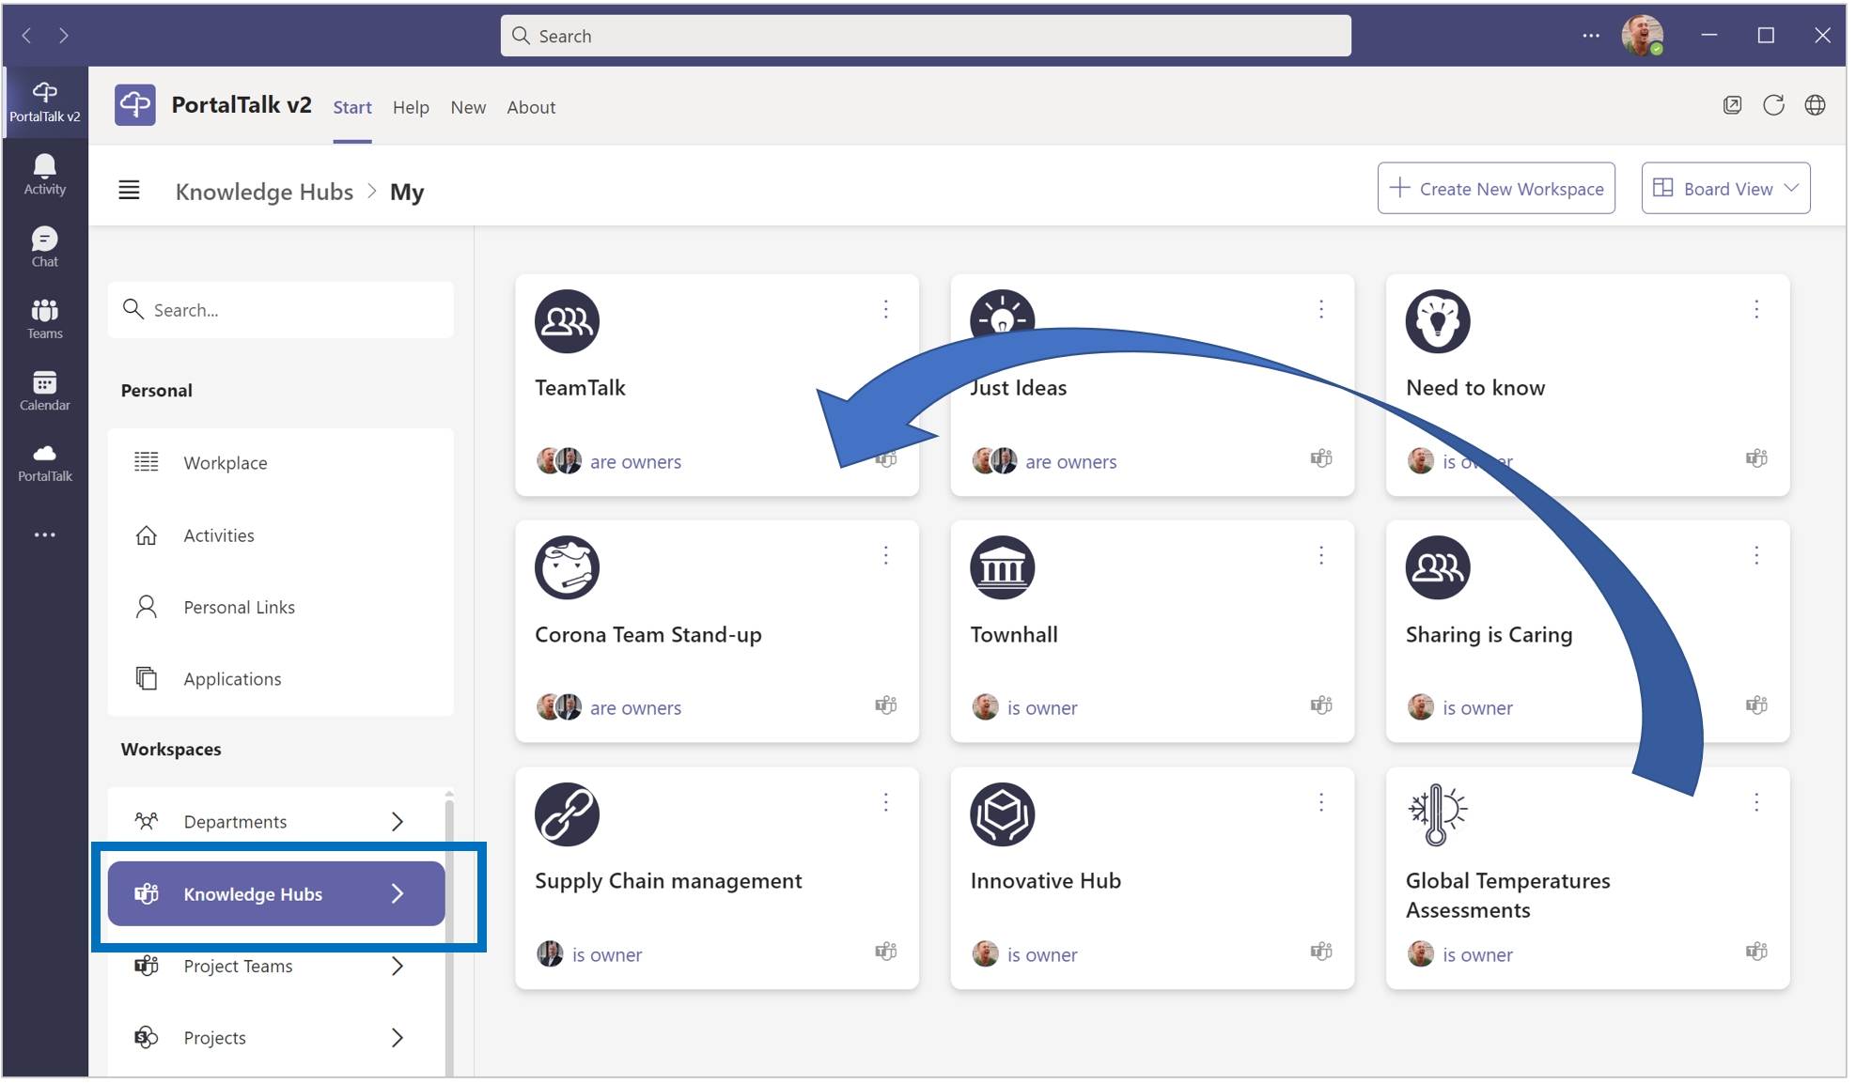Open the user profile avatar

[x=1642, y=36]
